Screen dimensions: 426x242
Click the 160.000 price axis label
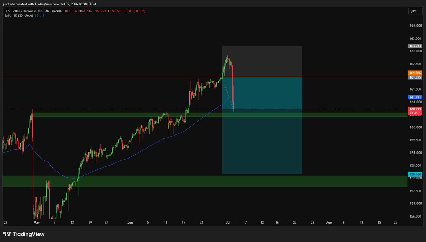(415, 127)
